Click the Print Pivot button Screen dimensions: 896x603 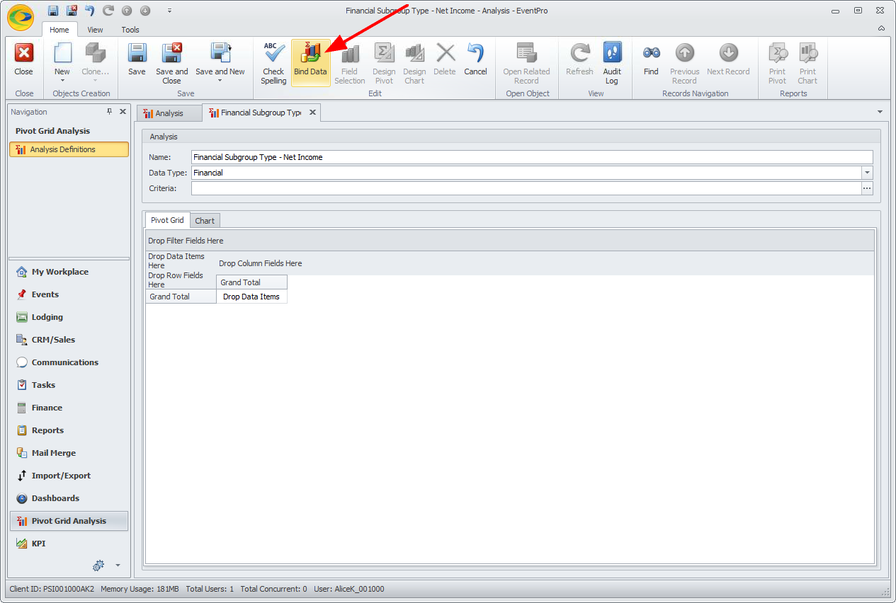tap(777, 62)
